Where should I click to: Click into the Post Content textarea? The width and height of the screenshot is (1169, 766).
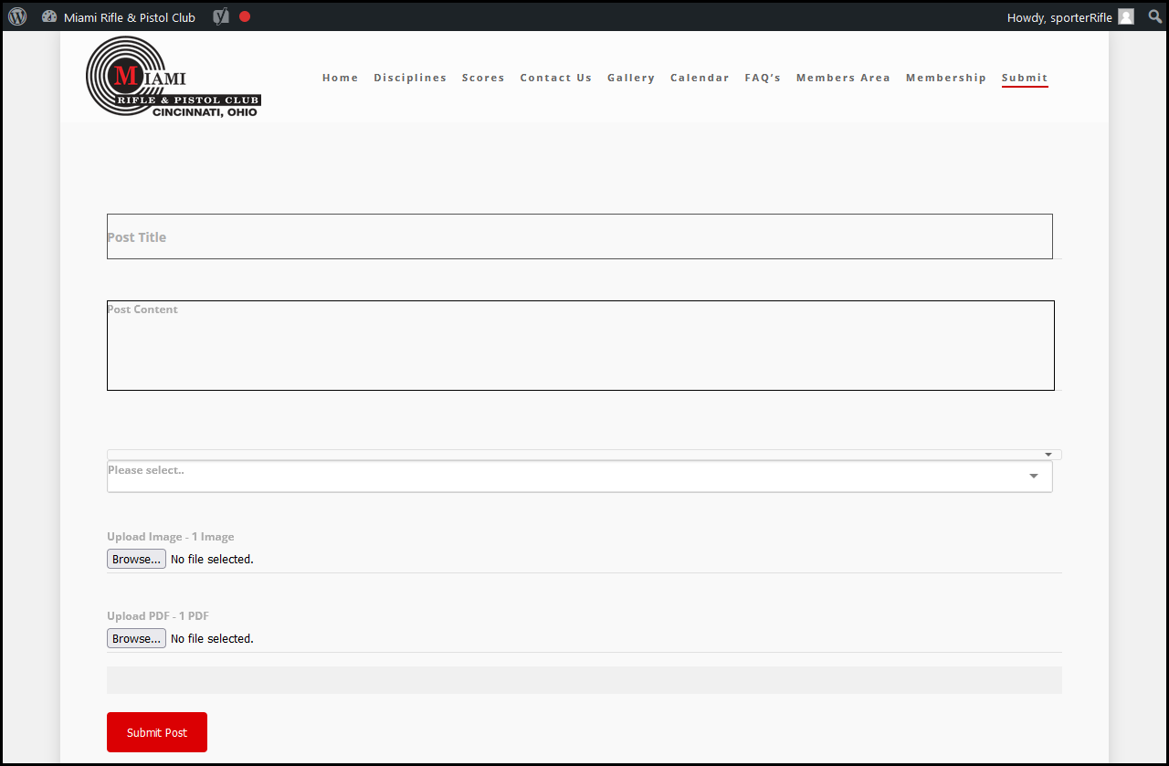click(581, 345)
